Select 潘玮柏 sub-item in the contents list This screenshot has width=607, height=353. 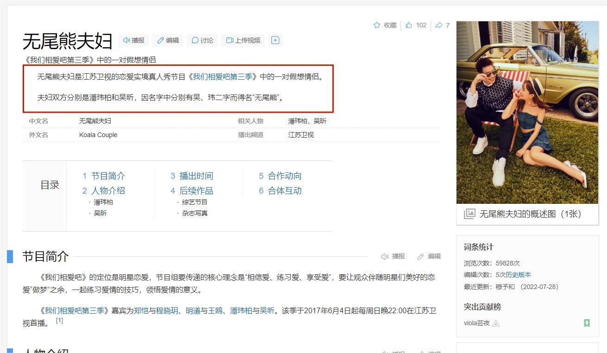(103, 202)
